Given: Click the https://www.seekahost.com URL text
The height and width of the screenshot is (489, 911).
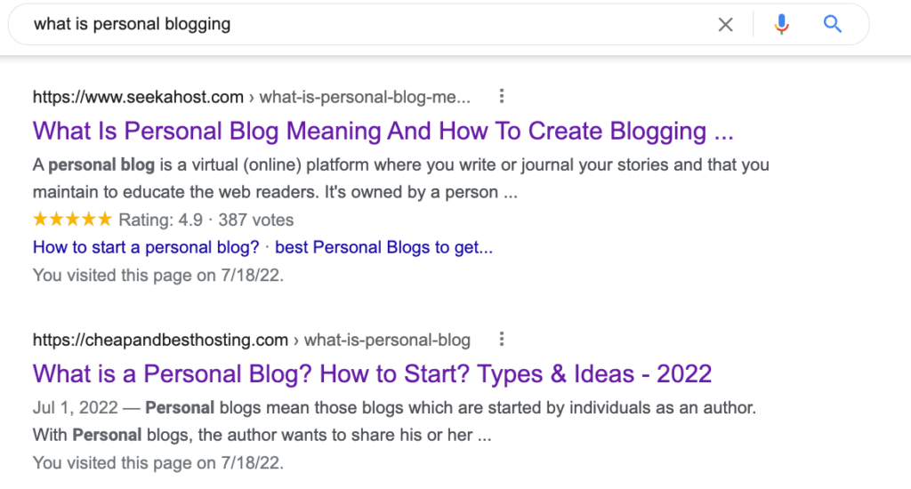Looking at the screenshot, I should point(138,97).
